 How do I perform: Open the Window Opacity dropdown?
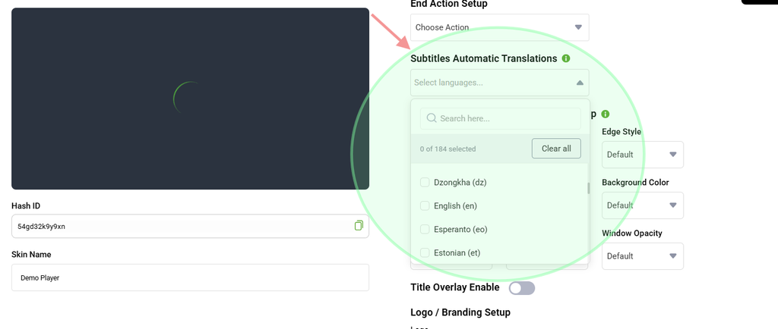click(643, 255)
